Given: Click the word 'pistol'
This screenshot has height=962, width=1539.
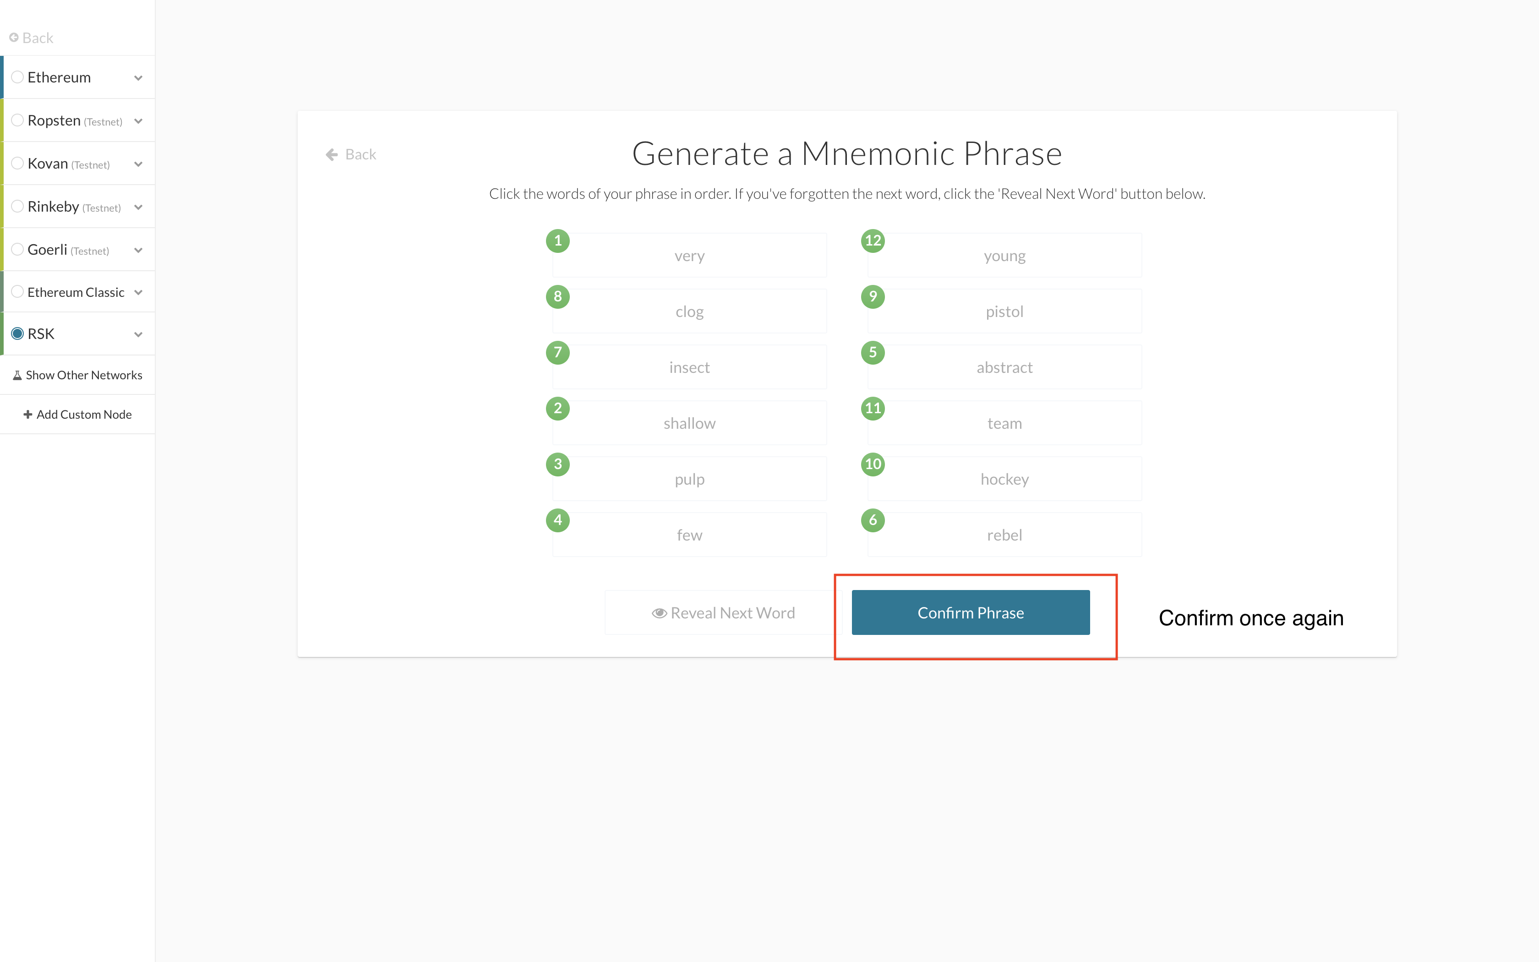Looking at the screenshot, I should 1004,311.
